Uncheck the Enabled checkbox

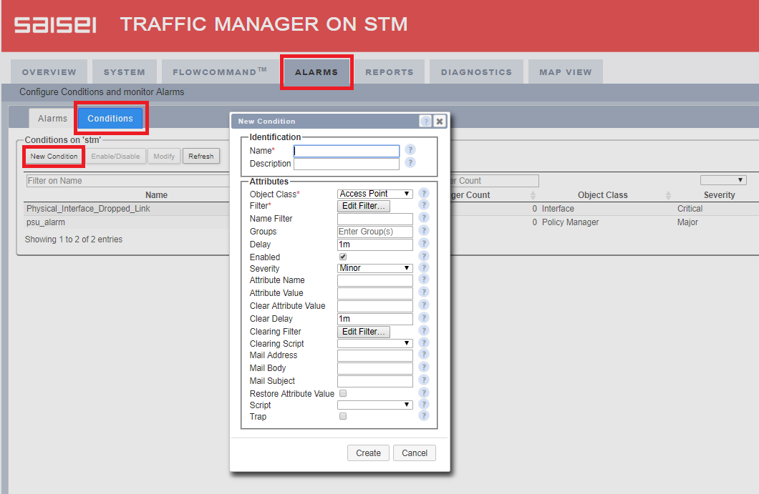point(343,257)
